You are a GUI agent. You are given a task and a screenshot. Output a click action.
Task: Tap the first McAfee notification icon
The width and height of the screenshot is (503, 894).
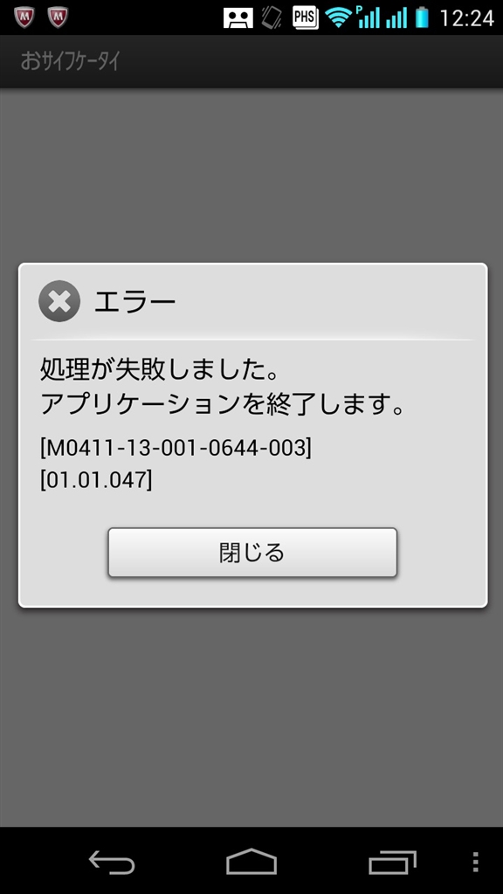coord(24,17)
